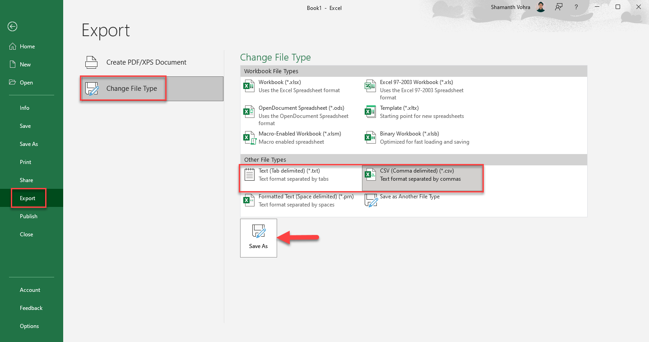
Task: Open the Home page icon
Action: click(x=13, y=47)
